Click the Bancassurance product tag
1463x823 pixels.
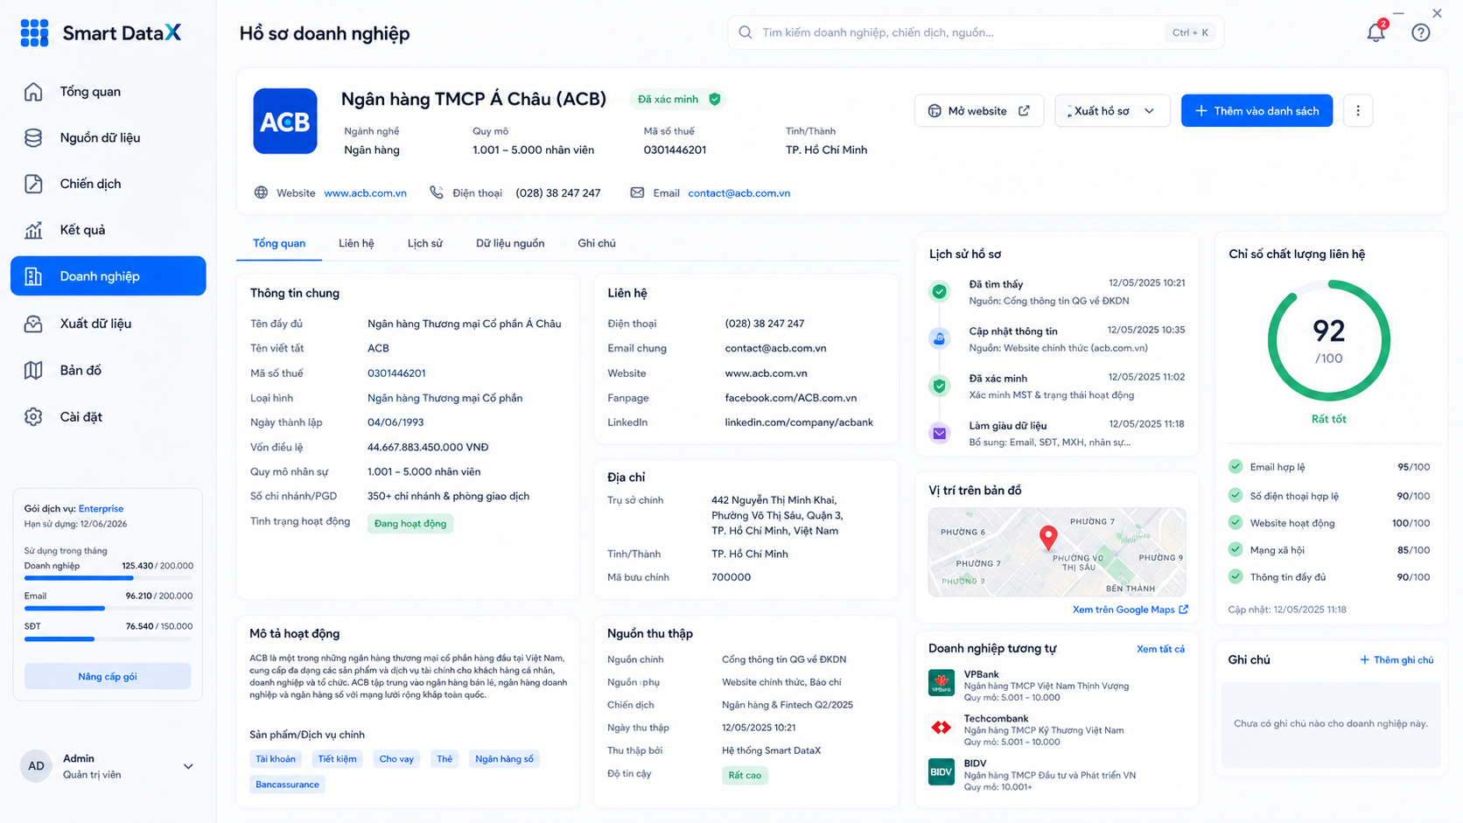pos(287,785)
